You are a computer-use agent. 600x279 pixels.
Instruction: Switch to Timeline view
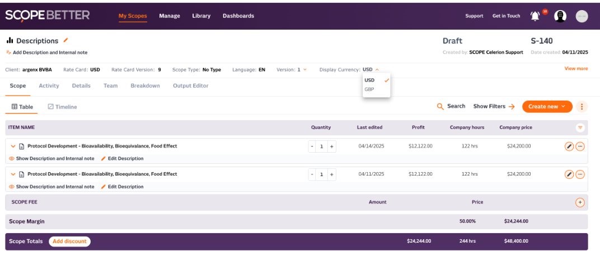62,107
